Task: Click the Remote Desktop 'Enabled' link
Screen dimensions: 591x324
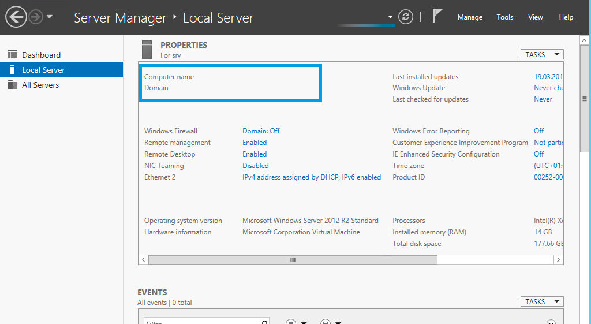Action: click(255, 154)
